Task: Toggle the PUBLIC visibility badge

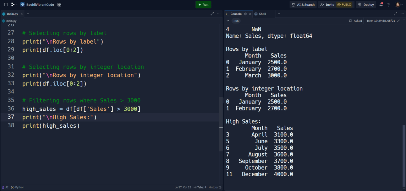Action: (344, 5)
